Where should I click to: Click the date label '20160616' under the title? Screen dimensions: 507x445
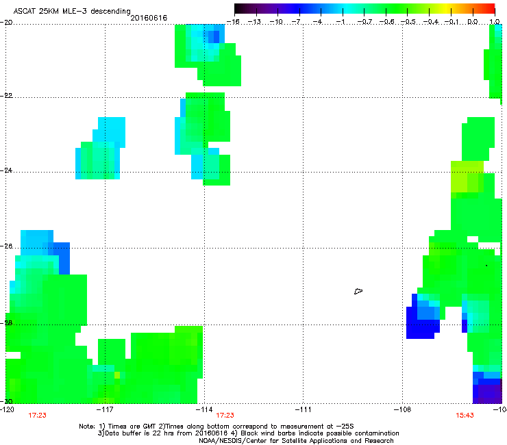coord(149,18)
